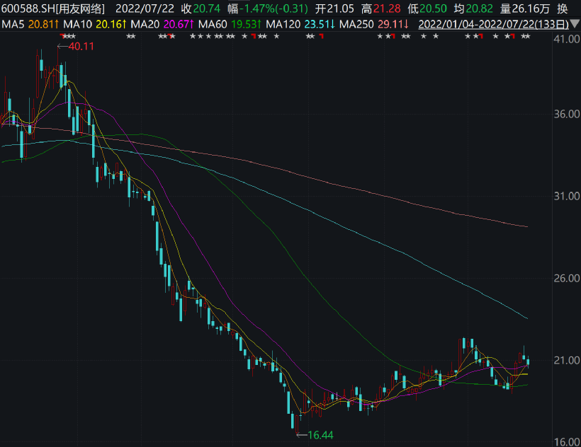
Task: Select the MA5 moving average indicator
Action: [28, 24]
